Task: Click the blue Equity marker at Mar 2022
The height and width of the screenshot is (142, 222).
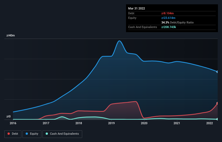Action: (217, 72)
